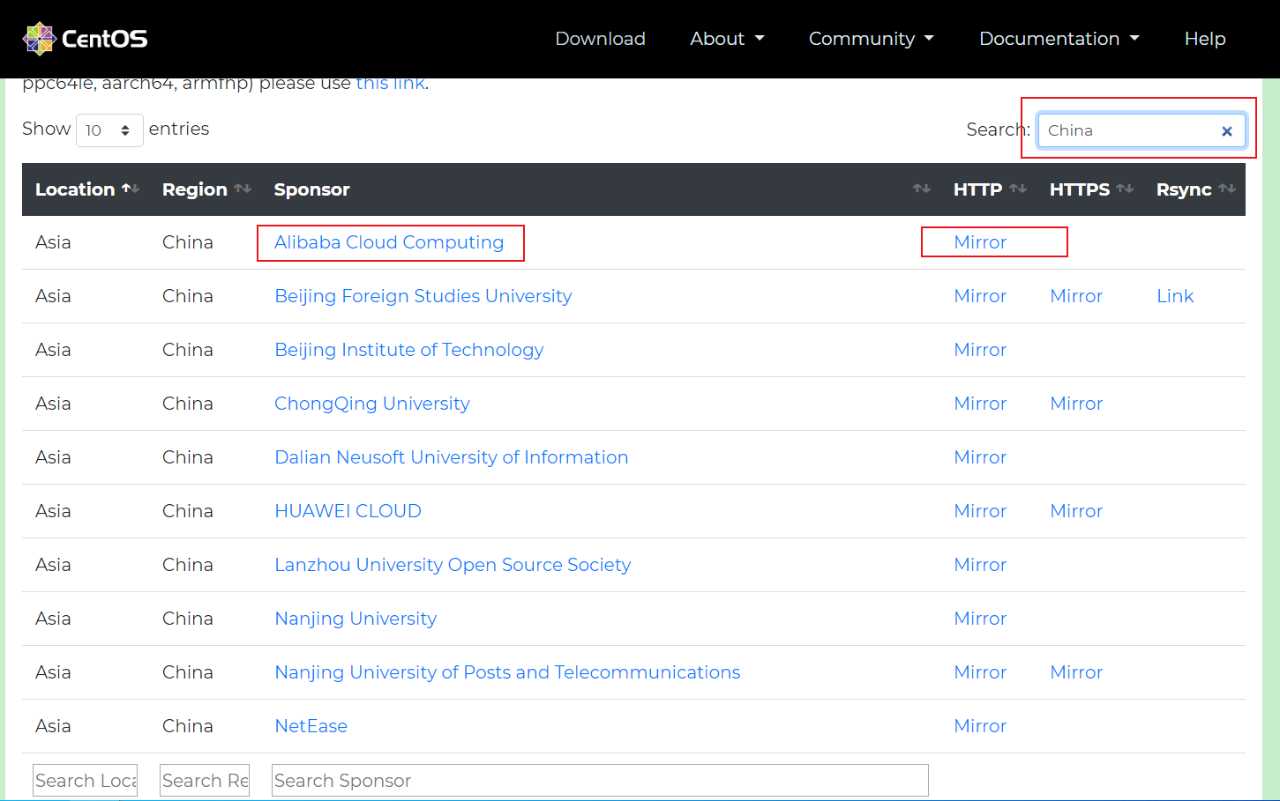The image size is (1280, 801).
Task: Open Dalian Neusoft HTTP Mirror
Action: (980, 457)
